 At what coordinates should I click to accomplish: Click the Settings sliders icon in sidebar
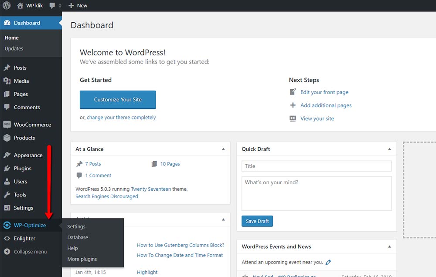7,208
